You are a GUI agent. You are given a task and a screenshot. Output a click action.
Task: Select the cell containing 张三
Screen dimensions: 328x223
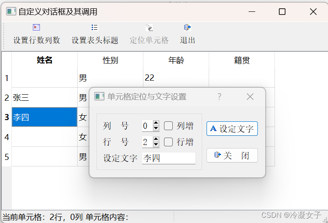[x=45, y=98]
